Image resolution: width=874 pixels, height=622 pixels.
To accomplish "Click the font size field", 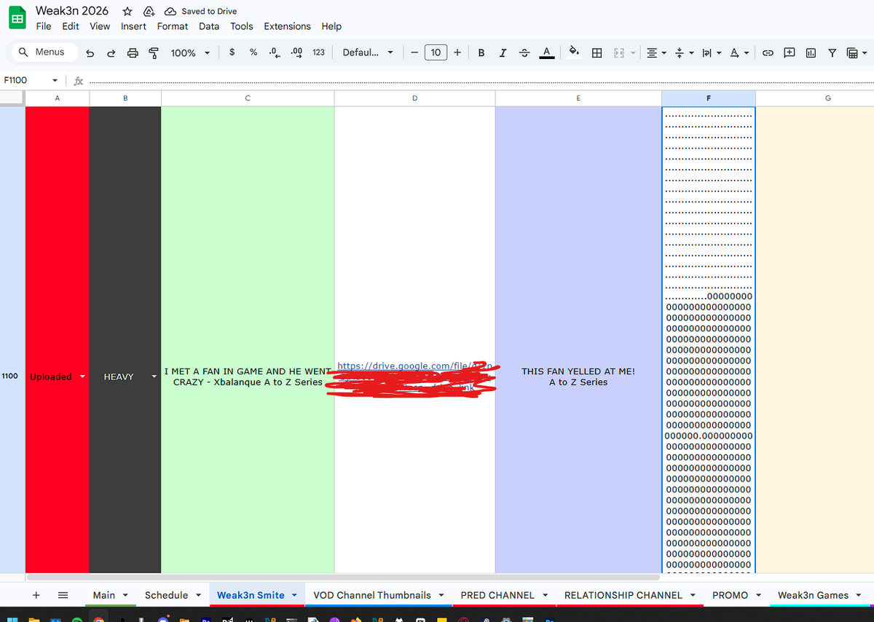I will click(436, 52).
